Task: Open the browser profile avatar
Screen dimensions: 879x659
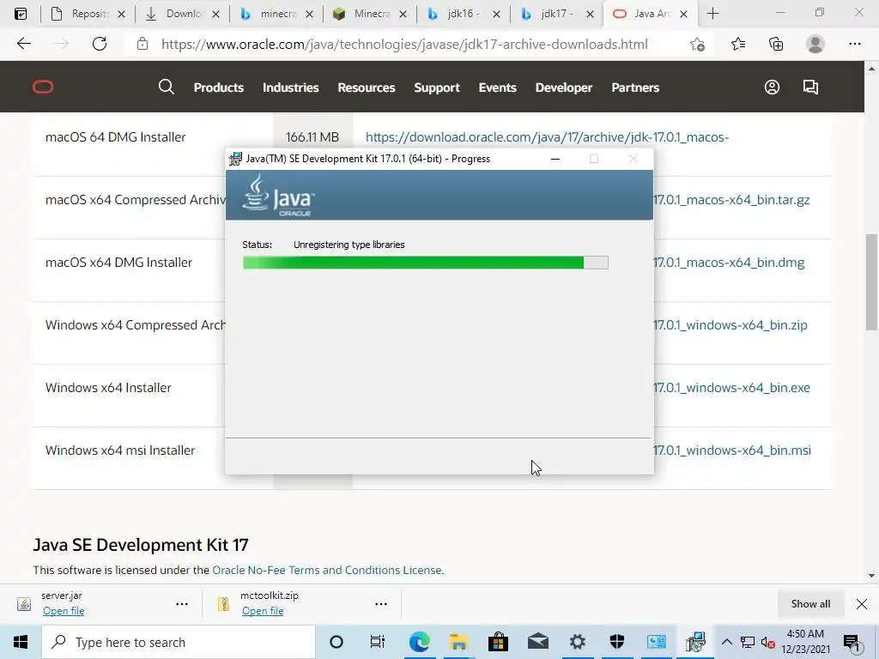Action: coord(815,44)
